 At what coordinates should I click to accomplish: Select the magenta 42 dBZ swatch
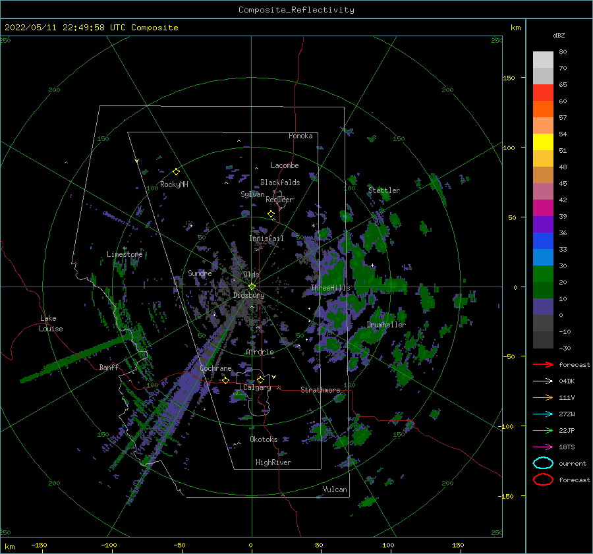point(543,208)
